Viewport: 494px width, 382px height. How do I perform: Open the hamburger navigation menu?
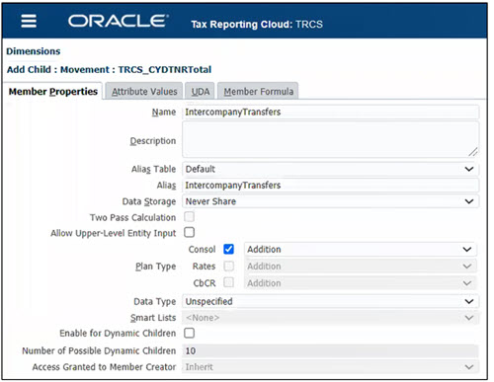tap(29, 22)
